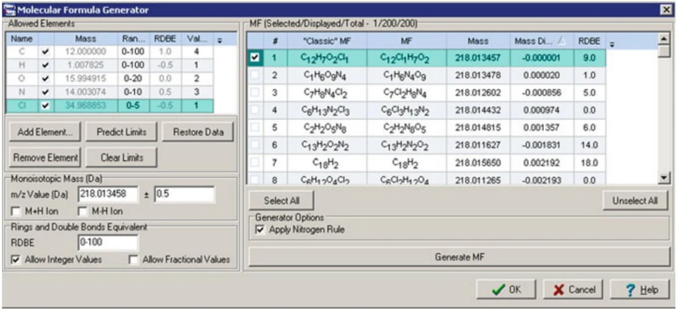Uncheck the Carbon element checkbox
This screenshot has height=309, width=678.
pos(46,53)
